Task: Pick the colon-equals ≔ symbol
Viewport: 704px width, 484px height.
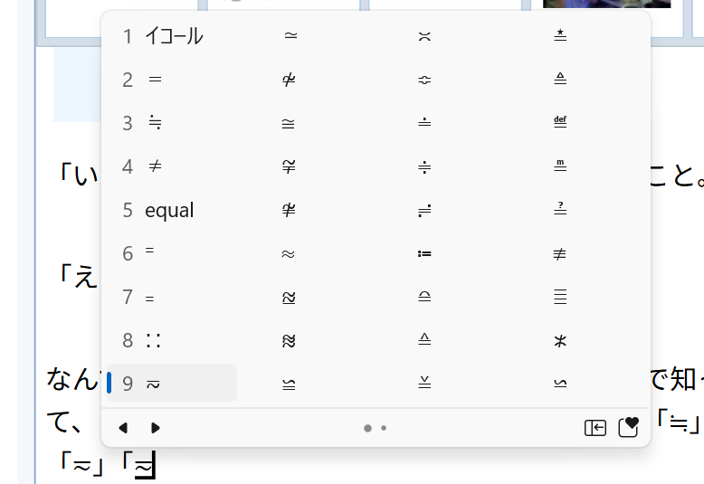Action: pos(424,253)
